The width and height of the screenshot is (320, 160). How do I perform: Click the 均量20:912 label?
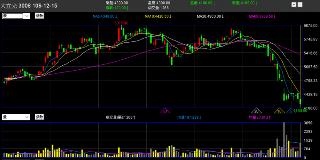[x=260, y=117]
